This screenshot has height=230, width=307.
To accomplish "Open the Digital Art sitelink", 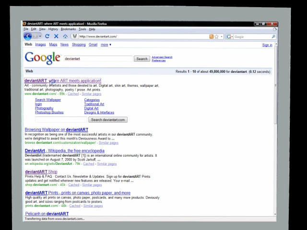I will coord(91,108).
